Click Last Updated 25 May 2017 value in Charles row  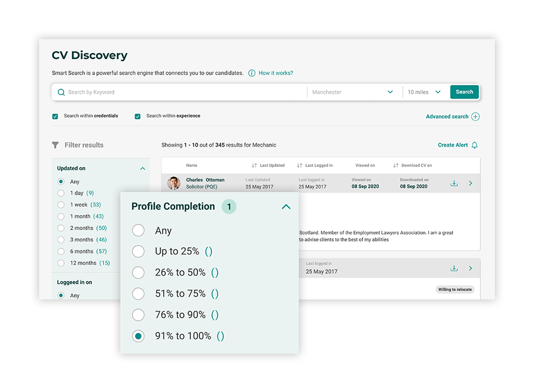coord(259,187)
